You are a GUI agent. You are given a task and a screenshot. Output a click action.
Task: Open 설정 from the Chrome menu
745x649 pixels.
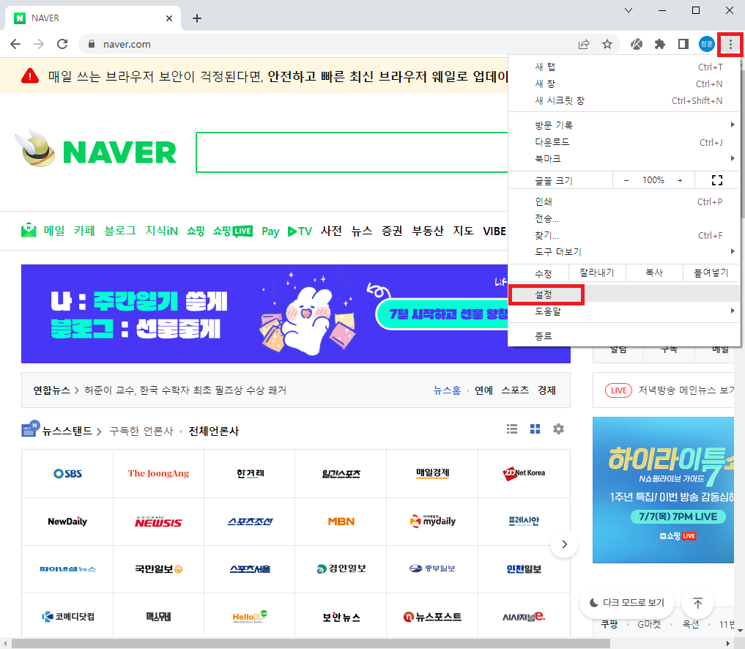[624, 294]
